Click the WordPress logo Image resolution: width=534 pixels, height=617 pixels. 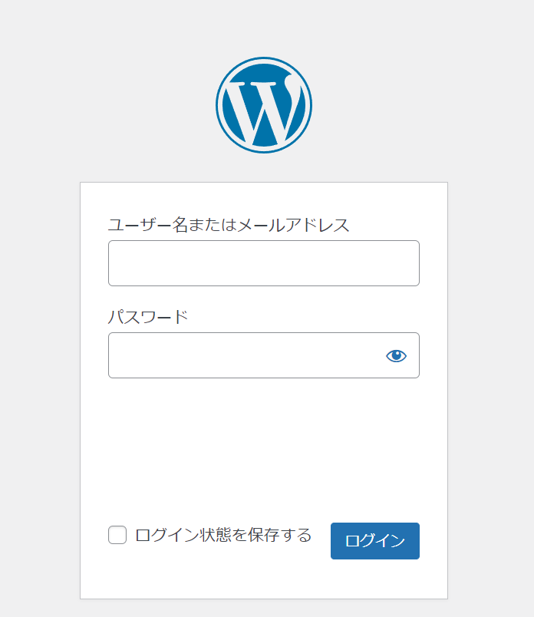coord(264,105)
